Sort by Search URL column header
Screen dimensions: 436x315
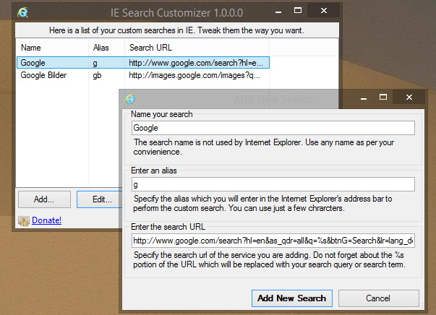pyautogui.click(x=197, y=48)
